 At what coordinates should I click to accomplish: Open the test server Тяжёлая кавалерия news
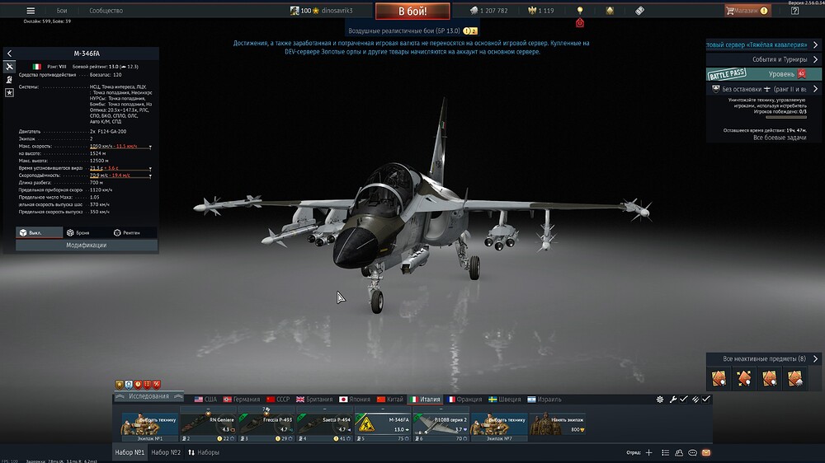[x=763, y=45]
